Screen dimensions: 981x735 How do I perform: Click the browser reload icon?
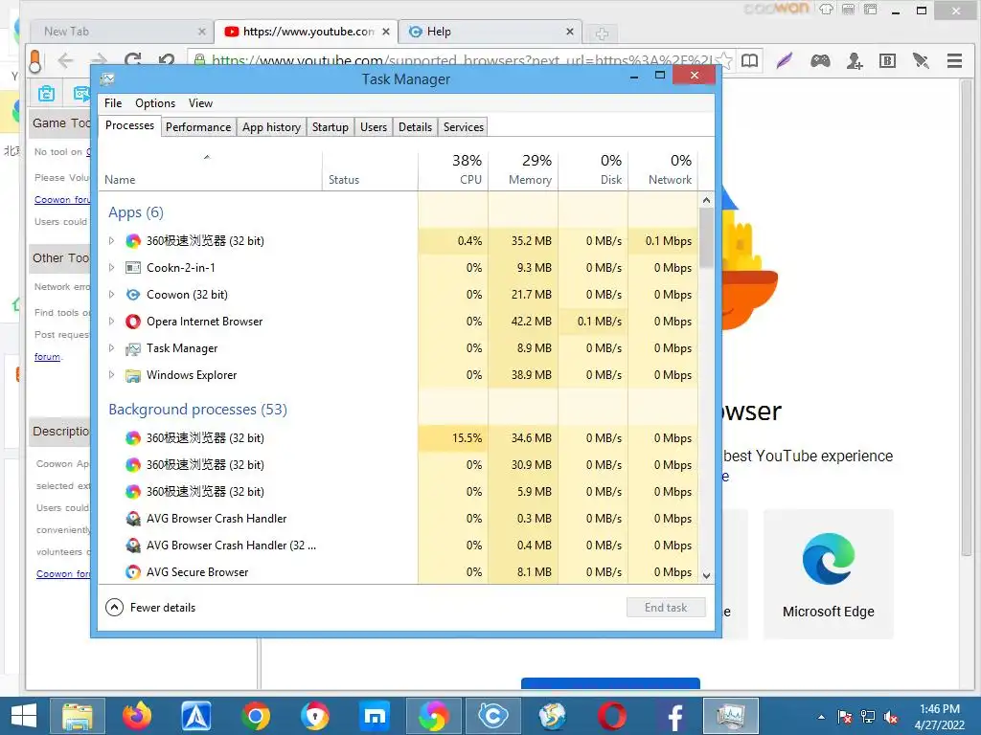coord(132,60)
